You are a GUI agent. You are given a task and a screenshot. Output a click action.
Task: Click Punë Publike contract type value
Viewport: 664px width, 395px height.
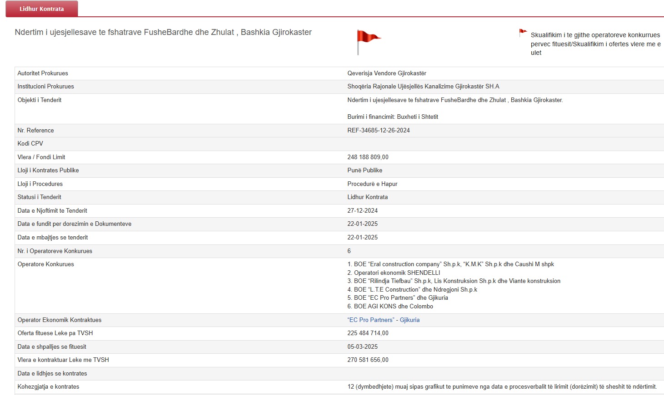[x=364, y=170]
